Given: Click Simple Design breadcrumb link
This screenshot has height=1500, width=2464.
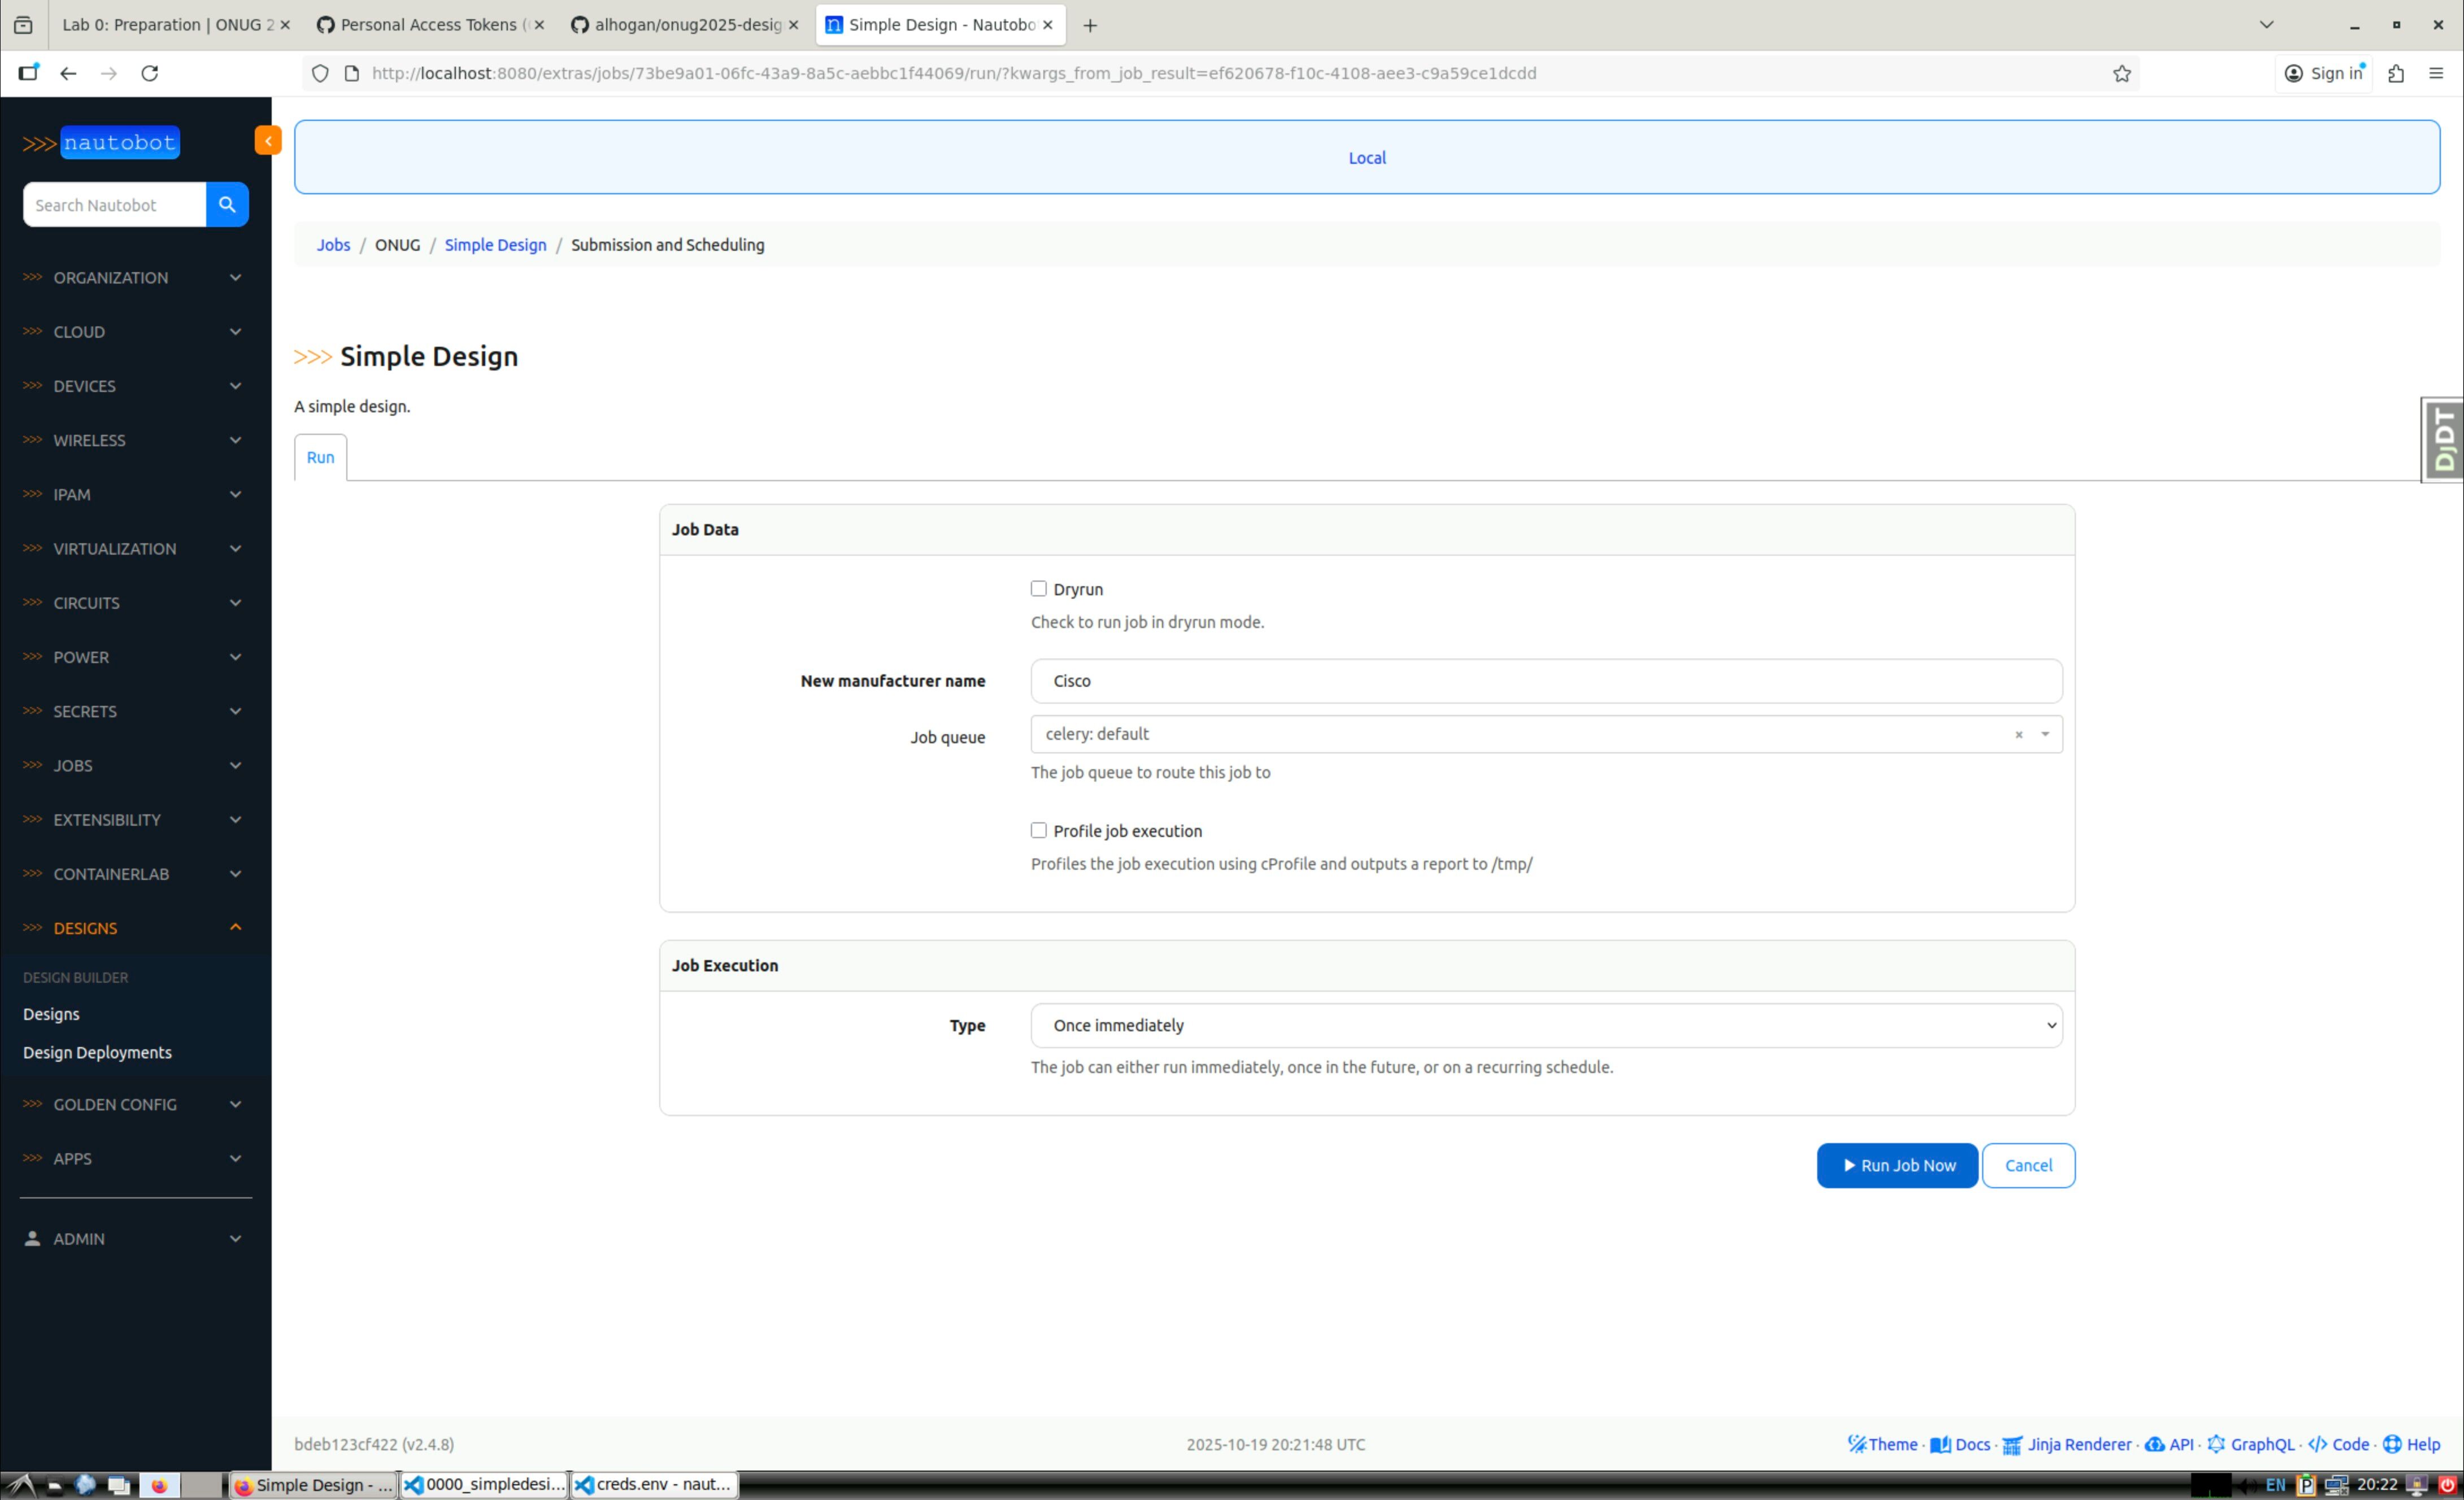Looking at the screenshot, I should (x=495, y=245).
